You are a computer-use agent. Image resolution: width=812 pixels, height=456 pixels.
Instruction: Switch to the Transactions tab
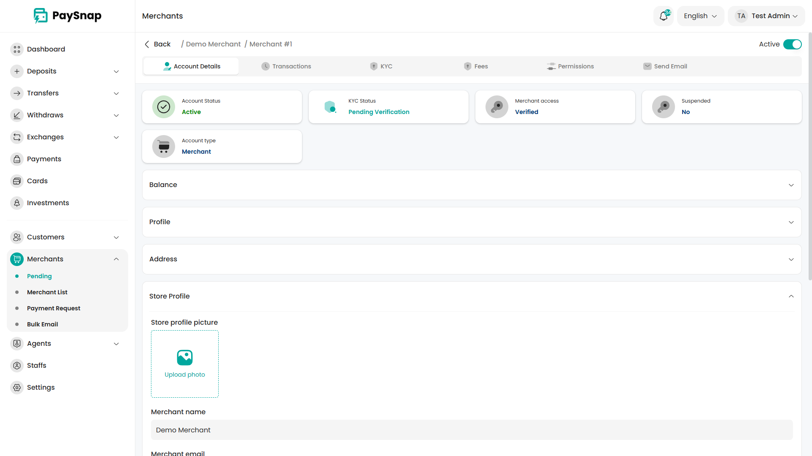click(286, 66)
